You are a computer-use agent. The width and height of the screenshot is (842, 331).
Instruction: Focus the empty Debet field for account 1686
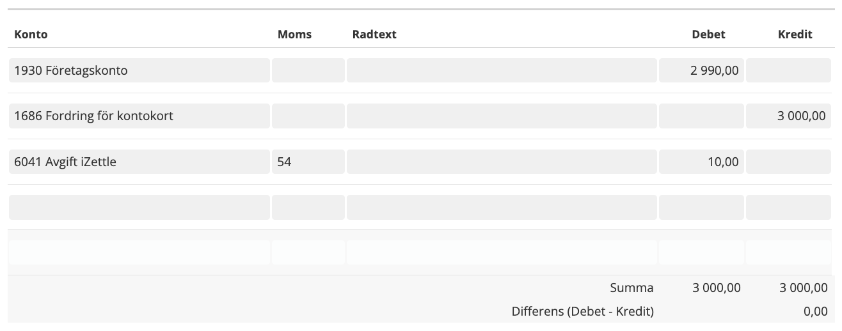pos(701,116)
